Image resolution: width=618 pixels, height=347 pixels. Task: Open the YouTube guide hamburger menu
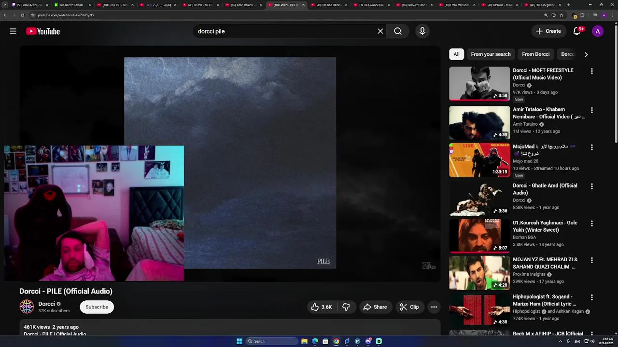point(13,31)
